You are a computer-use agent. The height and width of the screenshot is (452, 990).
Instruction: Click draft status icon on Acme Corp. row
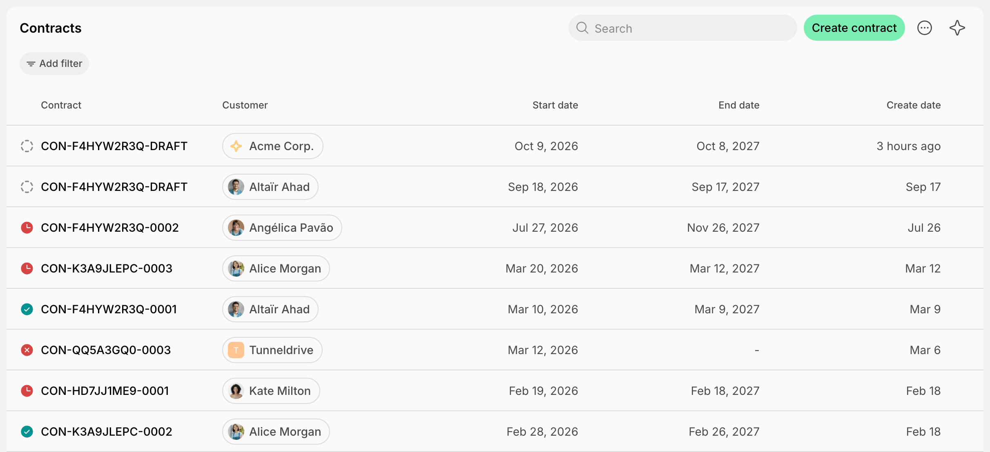click(x=27, y=146)
